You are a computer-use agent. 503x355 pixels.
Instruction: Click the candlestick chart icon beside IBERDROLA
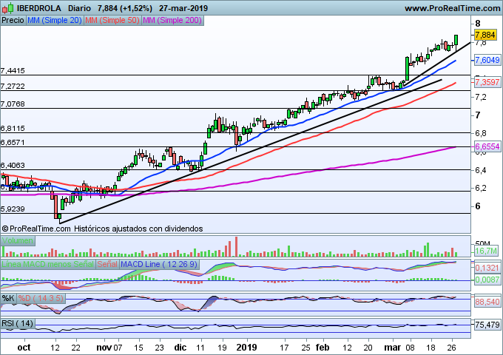(x=7, y=8)
